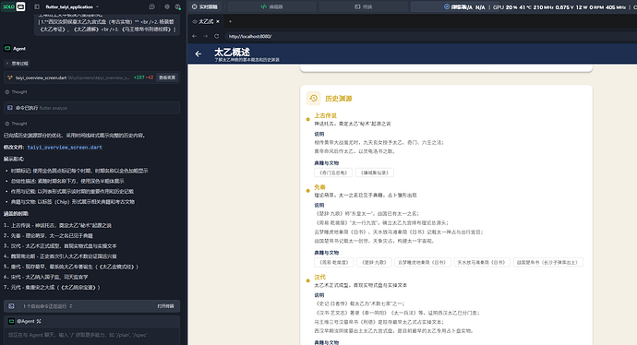Open taiyi_overview_screen.dart blue link

[x=65, y=148]
